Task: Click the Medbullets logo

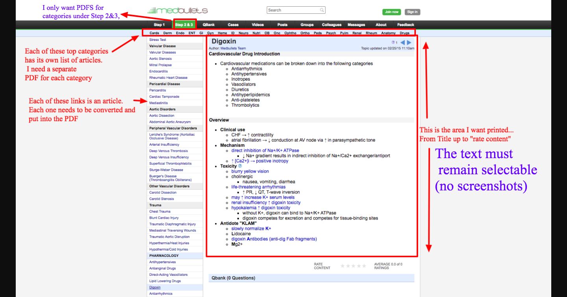Action: coord(177,11)
